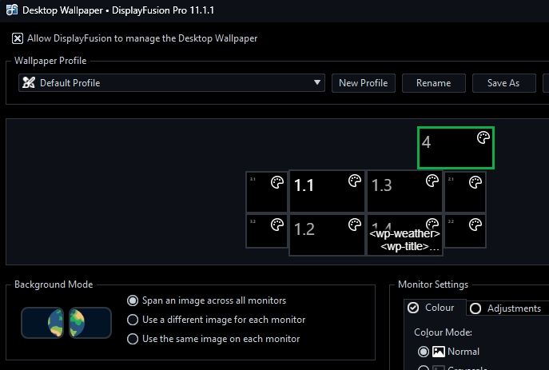Choose Use the same image on each monitor
The height and width of the screenshot is (370, 549).
[x=133, y=339]
